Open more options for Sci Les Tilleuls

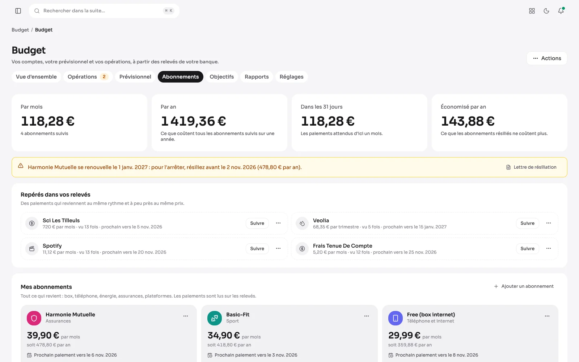[x=278, y=223]
